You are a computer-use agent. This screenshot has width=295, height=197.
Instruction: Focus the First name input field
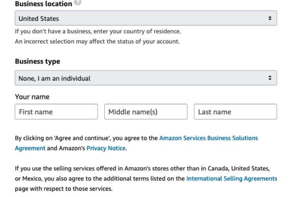(56, 112)
